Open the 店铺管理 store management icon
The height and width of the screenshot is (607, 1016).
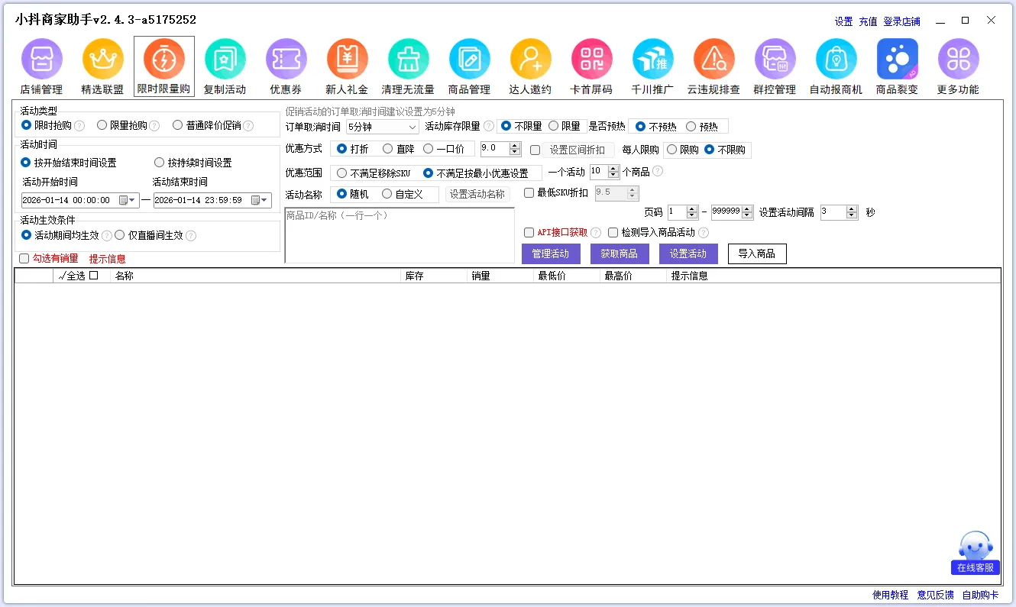(x=41, y=60)
